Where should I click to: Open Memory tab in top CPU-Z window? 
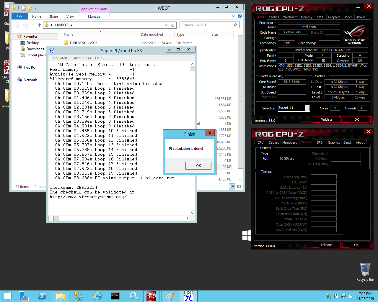pos(307,17)
